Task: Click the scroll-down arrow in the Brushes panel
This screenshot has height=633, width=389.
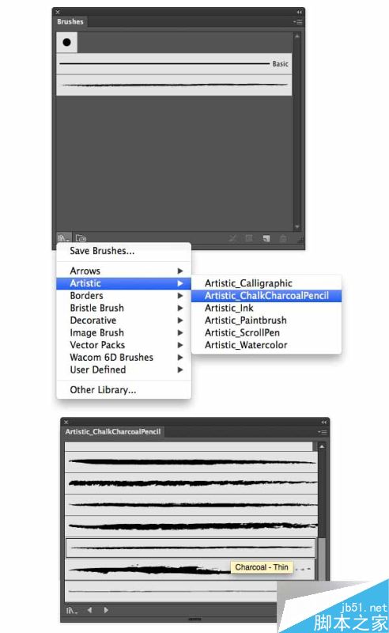Action: (297, 227)
